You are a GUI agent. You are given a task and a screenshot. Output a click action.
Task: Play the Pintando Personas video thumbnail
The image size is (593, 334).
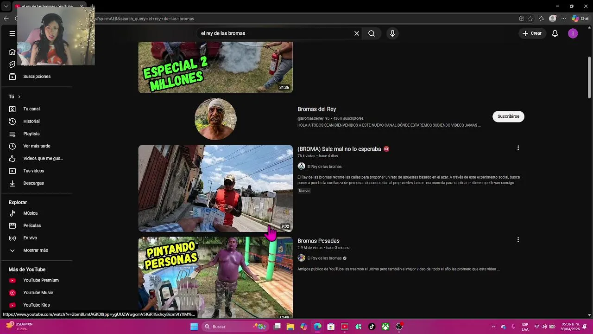pos(215,277)
